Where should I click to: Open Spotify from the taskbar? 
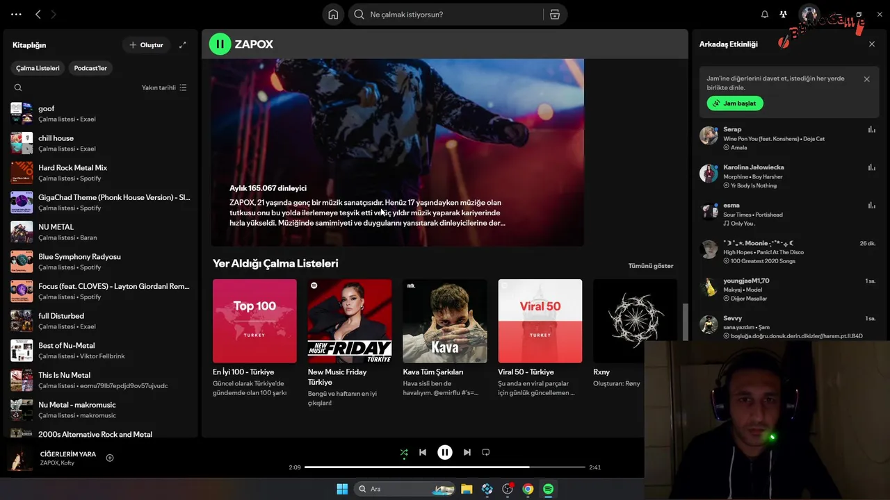pyautogui.click(x=548, y=489)
